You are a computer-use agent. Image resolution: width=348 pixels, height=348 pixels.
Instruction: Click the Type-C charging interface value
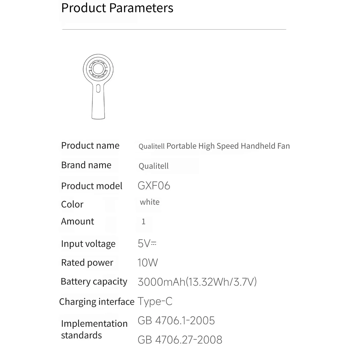pyautogui.click(x=155, y=301)
